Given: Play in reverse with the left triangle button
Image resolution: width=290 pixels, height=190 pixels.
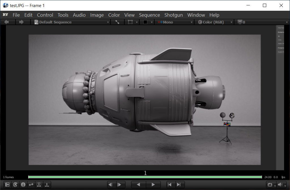Looking at the screenshot, I should (x=138, y=185).
